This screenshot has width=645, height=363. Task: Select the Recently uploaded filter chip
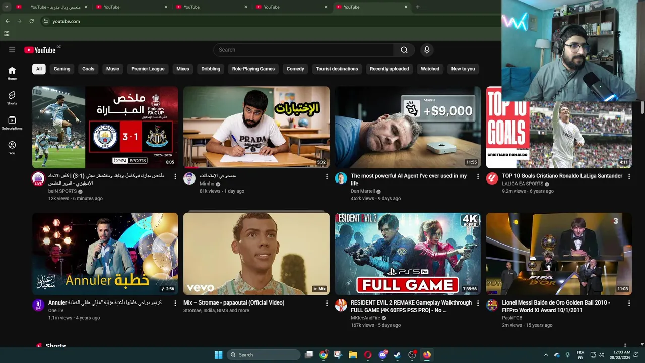[x=390, y=69]
